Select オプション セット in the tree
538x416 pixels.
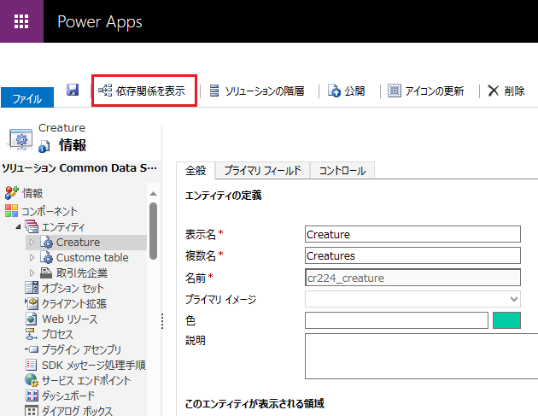pos(73,288)
